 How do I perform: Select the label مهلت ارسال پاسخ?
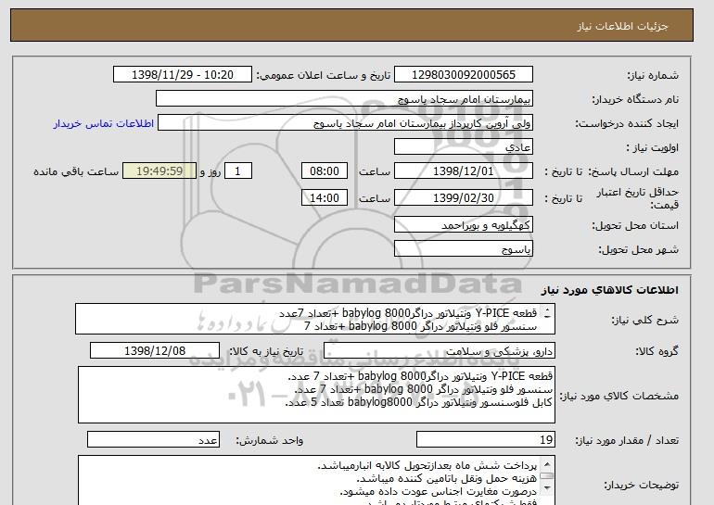click(633, 171)
